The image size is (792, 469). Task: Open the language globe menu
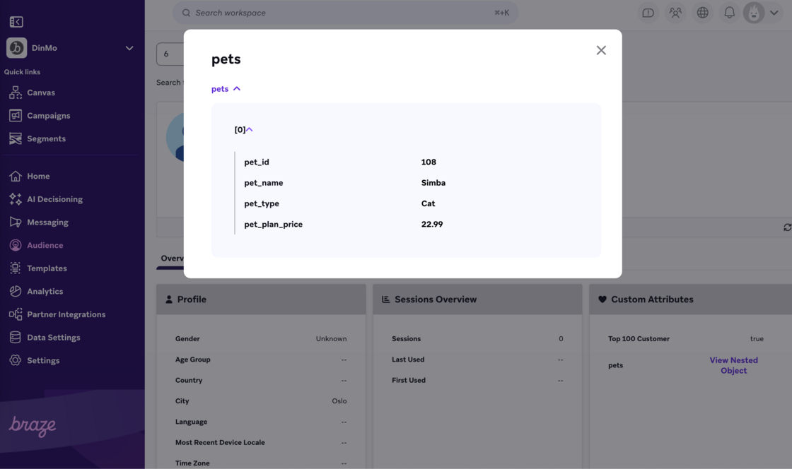[x=702, y=13]
